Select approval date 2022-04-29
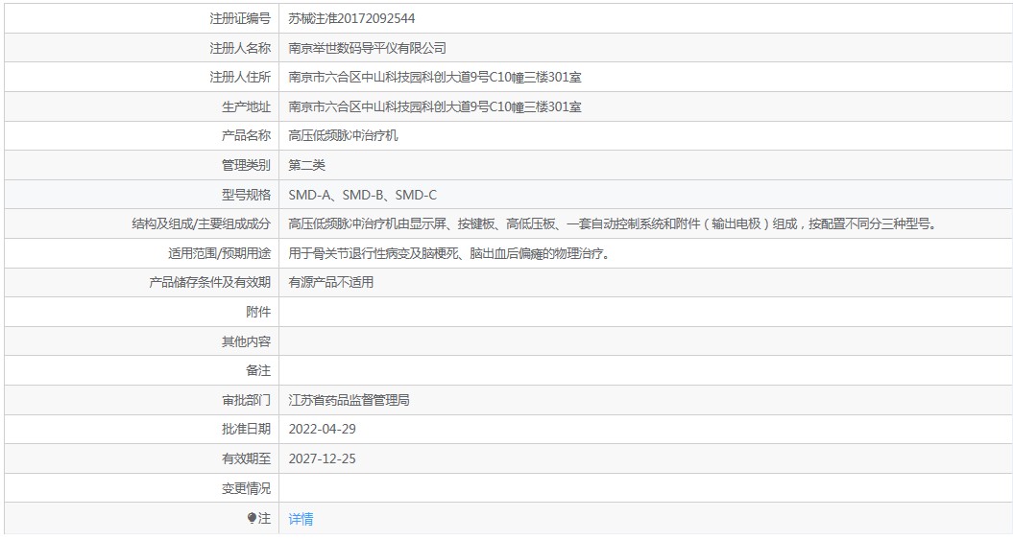This screenshot has height=540, width=1013. (322, 429)
